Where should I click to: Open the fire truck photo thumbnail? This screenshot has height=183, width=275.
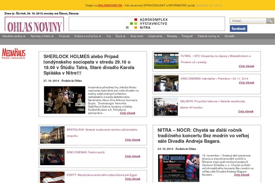[x=166, y=107]
